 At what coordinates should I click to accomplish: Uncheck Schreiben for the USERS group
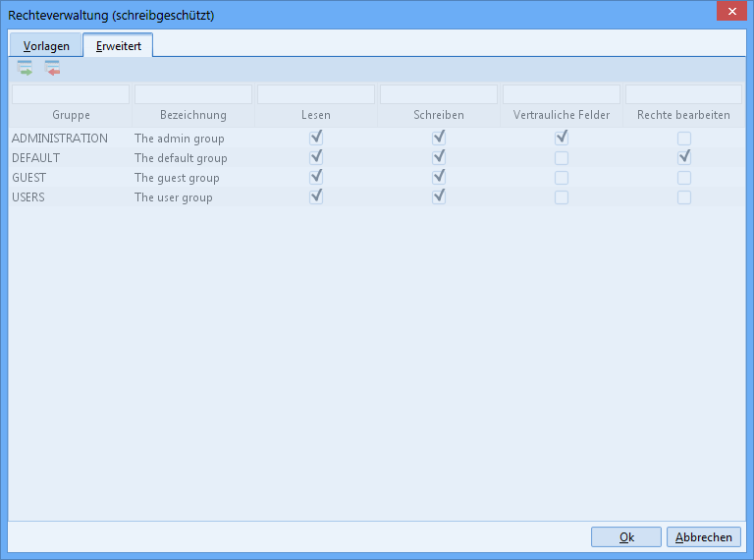[x=439, y=196]
